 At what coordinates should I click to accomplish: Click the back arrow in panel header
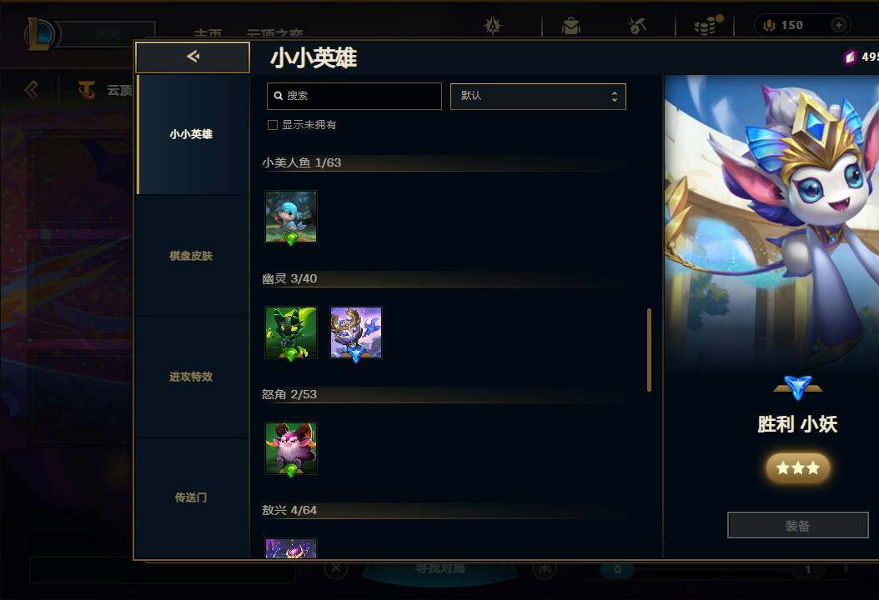point(193,57)
